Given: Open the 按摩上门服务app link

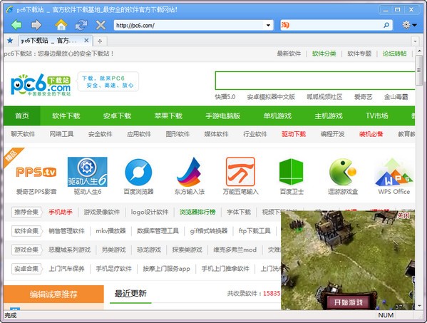Looking at the screenshot, I should tap(166, 269).
